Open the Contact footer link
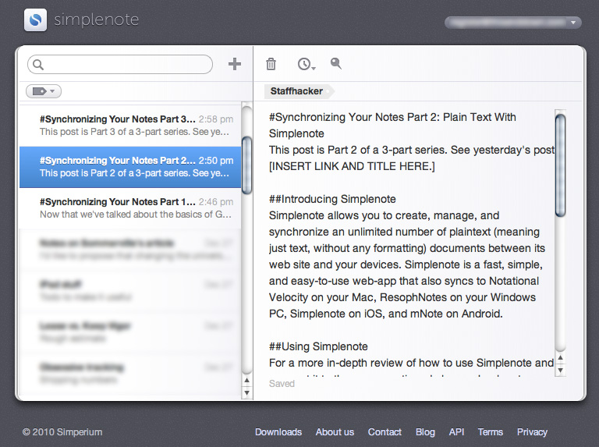599x447 pixels. tap(385, 432)
